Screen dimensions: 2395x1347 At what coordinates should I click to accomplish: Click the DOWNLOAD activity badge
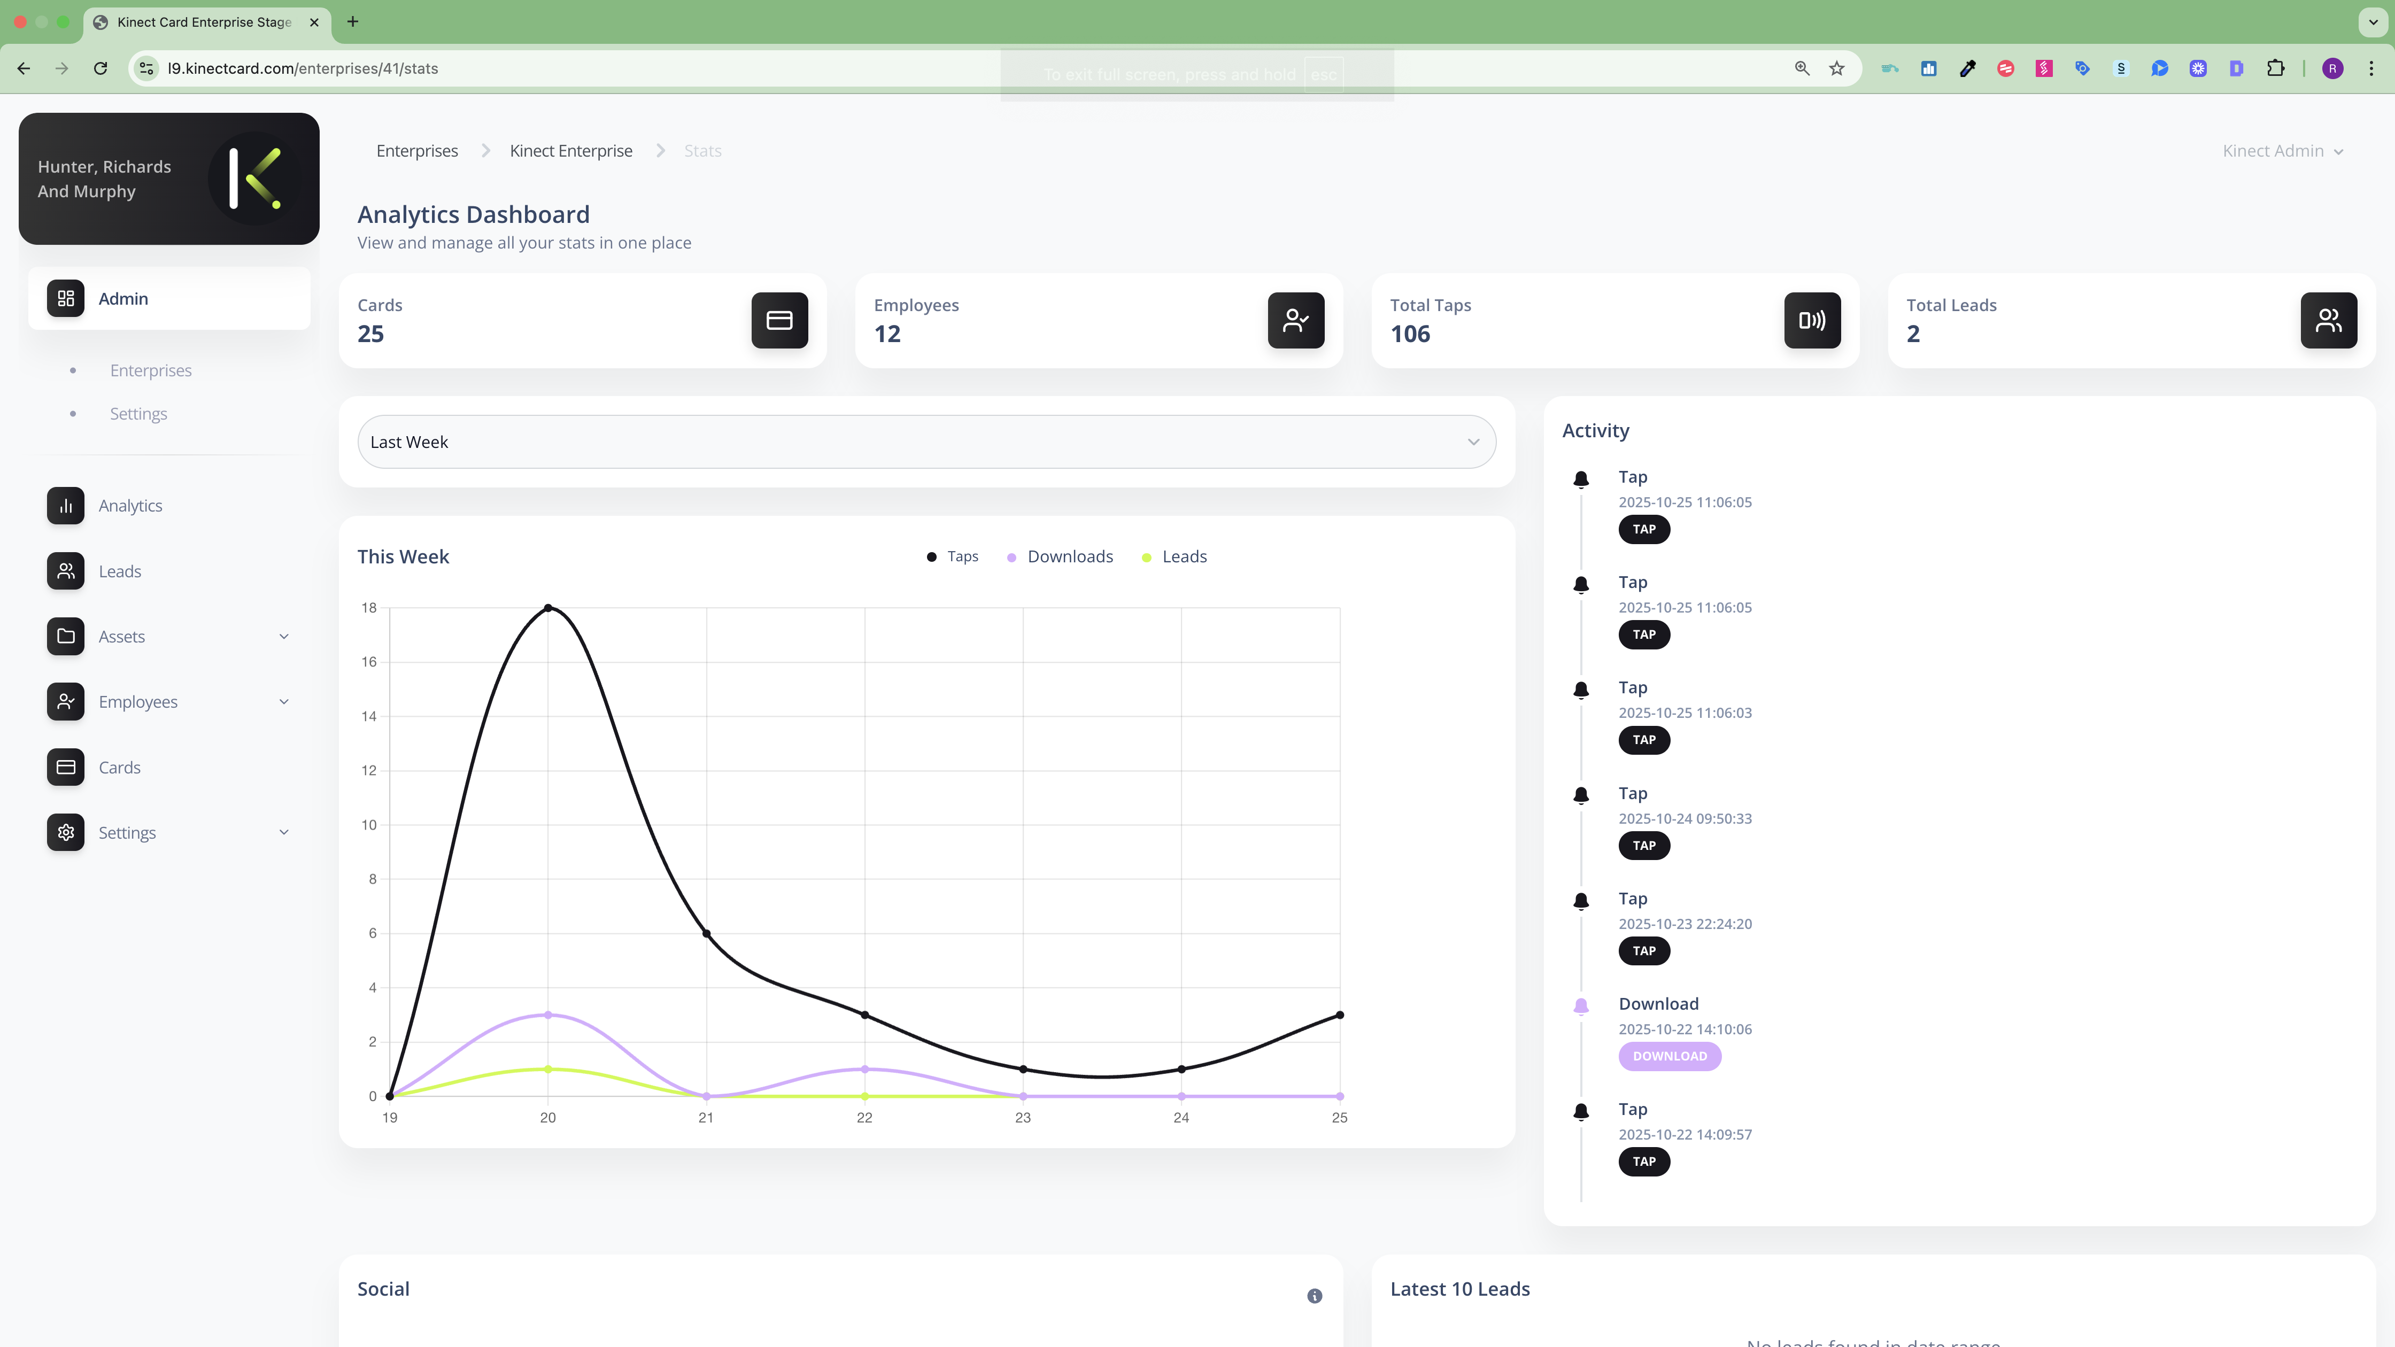tap(1669, 1056)
